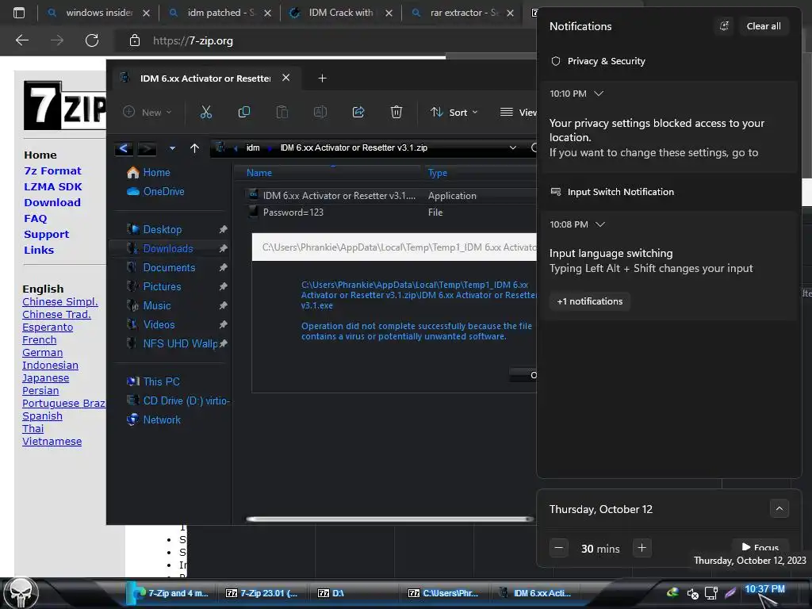The height and width of the screenshot is (609, 812).
Task: Click the +1 notifications button
Action: point(590,301)
